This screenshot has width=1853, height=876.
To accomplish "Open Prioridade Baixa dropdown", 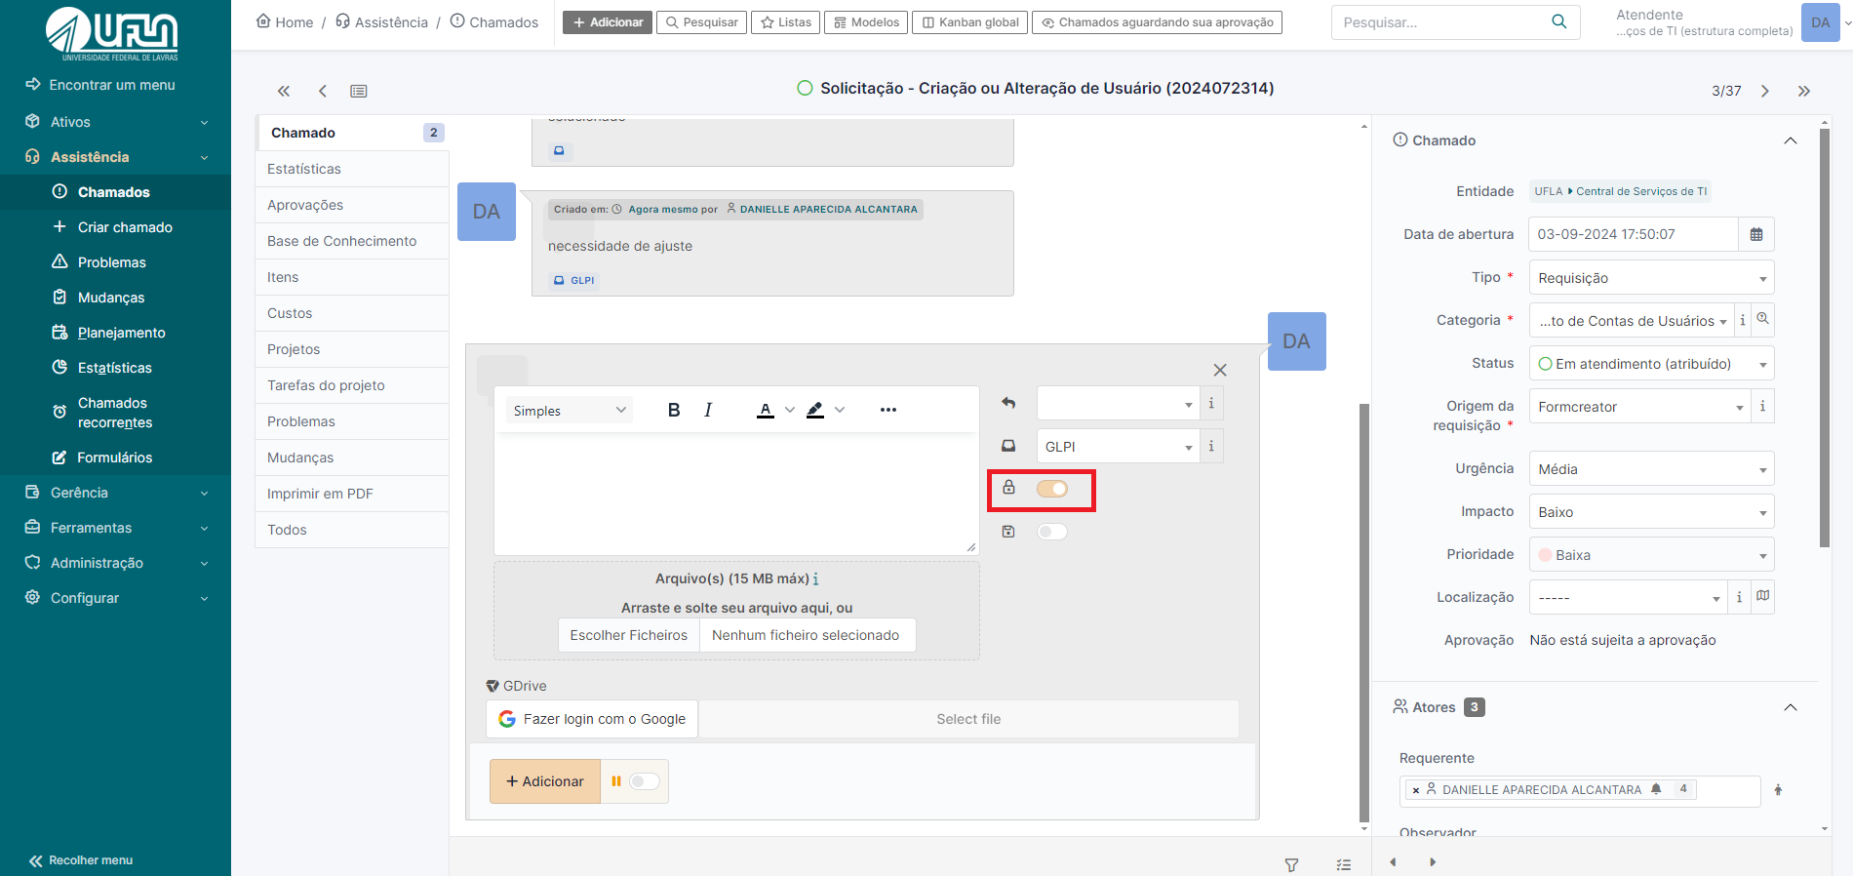I will (x=1651, y=555).
